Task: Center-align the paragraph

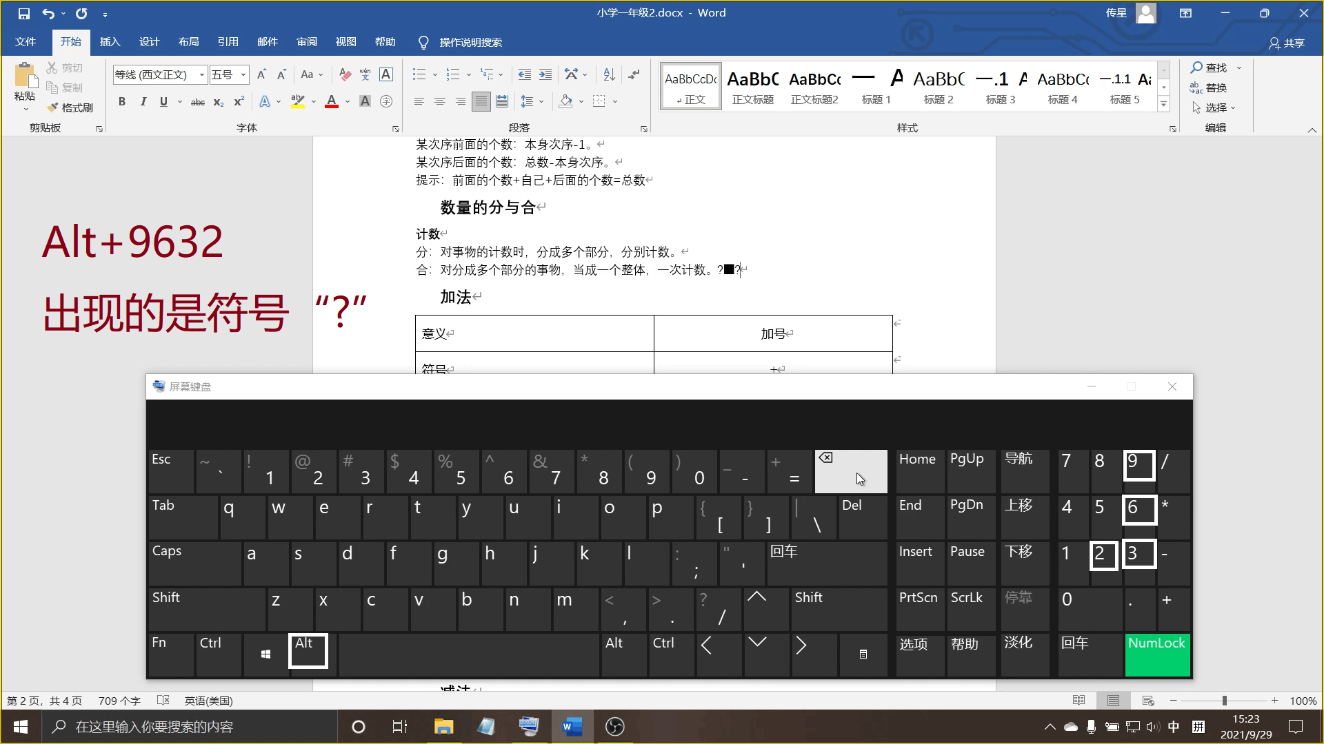Action: (440, 102)
